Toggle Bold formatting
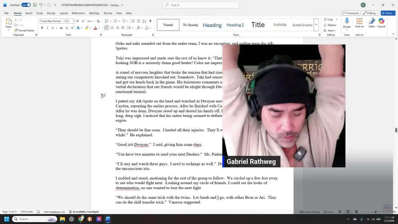398x224 pixels. [42, 28]
